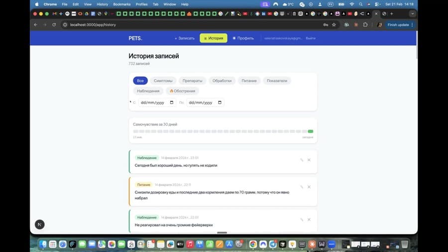The image size is (448, 252).
Task: Delete the 'Снизили дозировку еды' record
Action: point(309,187)
